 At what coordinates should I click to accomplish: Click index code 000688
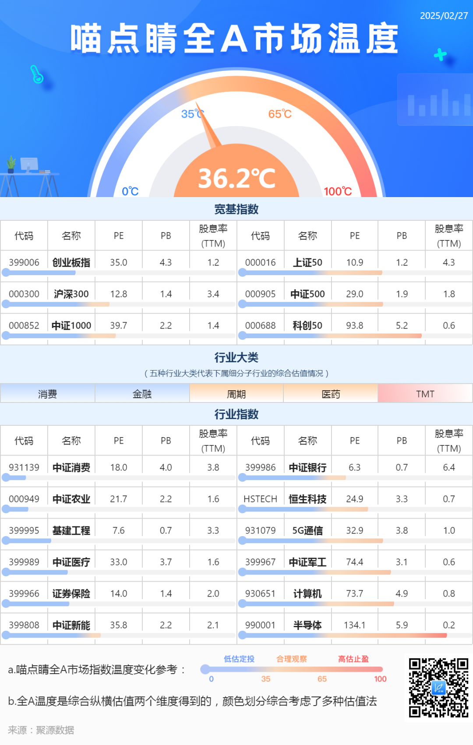point(261,325)
